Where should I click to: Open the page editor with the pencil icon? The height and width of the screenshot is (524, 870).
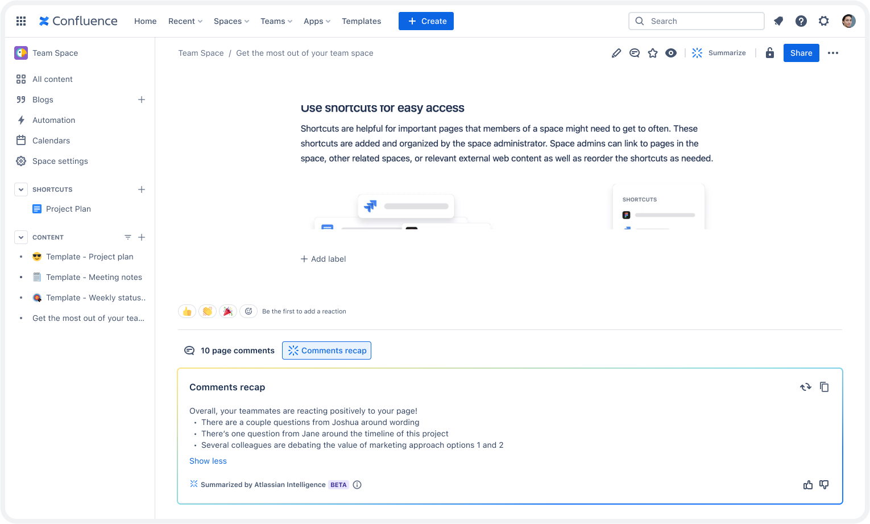point(616,52)
